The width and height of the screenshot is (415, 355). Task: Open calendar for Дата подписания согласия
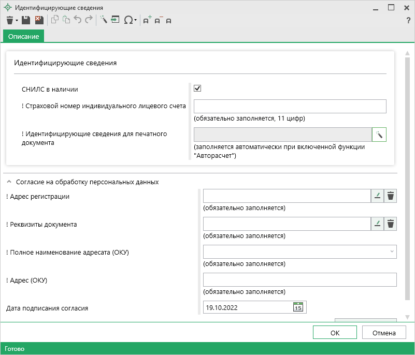pyautogui.click(x=298, y=307)
